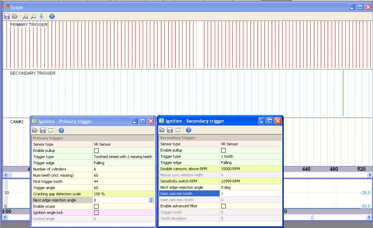
Task: Click the Sensitivity switch RPM value field
Action: (251, 181)
